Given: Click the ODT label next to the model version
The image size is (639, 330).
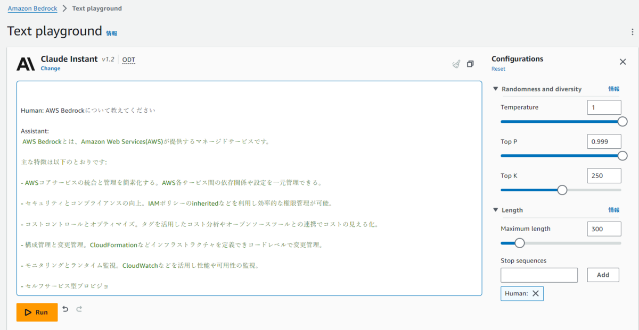Looking at the screenshot, I should (x=129, y=60).
